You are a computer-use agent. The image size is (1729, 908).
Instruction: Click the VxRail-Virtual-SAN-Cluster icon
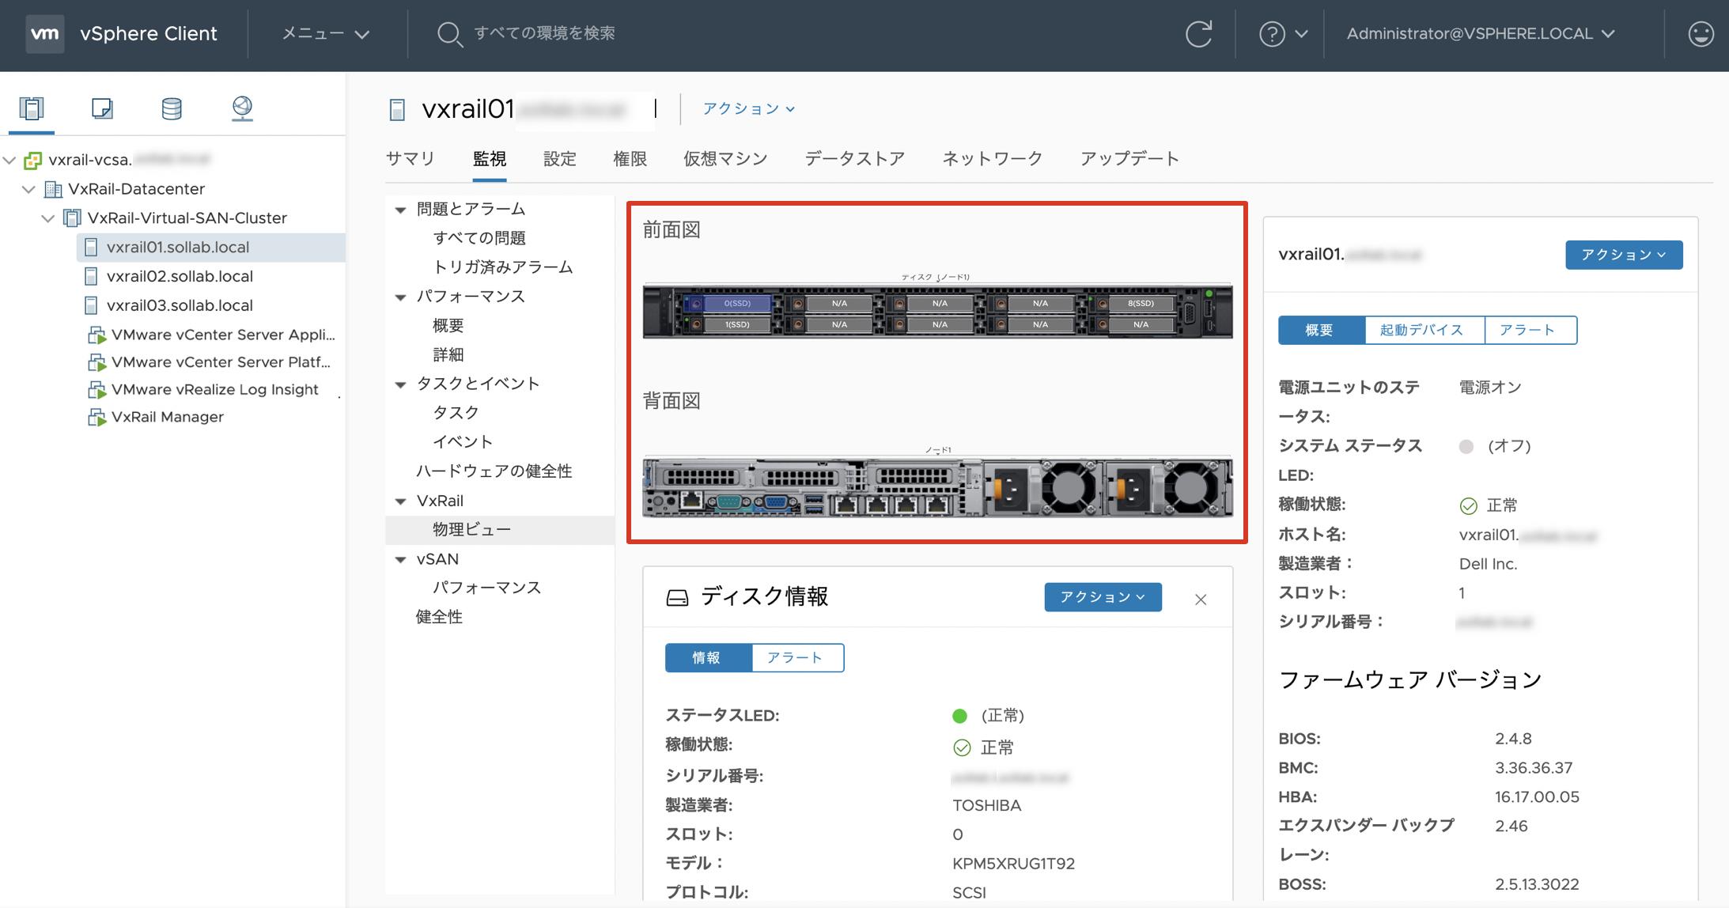point(72,218)
